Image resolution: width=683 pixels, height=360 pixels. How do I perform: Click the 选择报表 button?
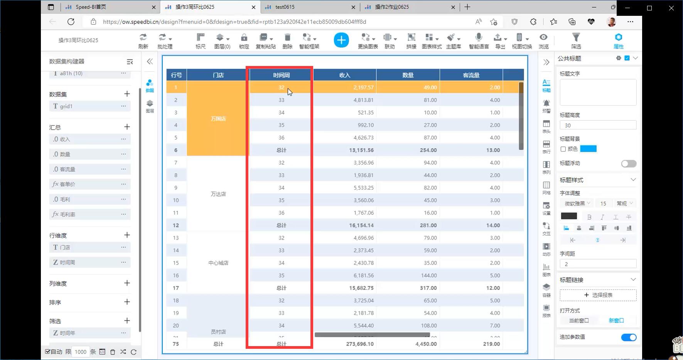[598, 295]
